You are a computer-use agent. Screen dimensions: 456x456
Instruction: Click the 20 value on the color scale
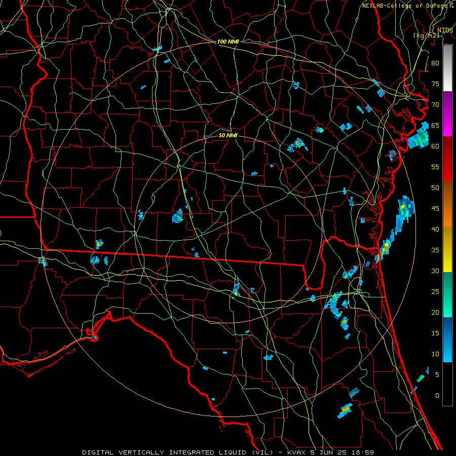pos(435,312)
